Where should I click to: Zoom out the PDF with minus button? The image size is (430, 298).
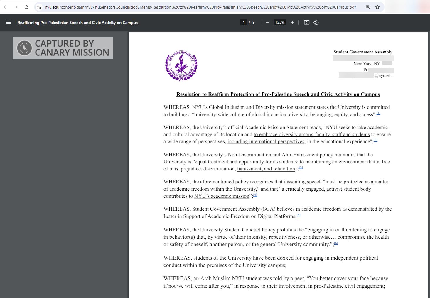click(x=267, y=23)
